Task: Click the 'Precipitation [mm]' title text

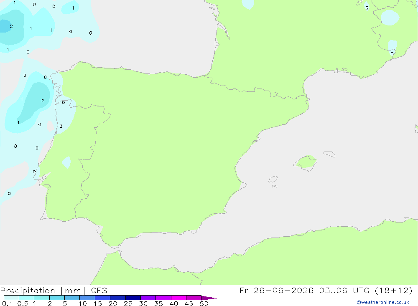Action: pyautogui.click(x=43, y=291)
